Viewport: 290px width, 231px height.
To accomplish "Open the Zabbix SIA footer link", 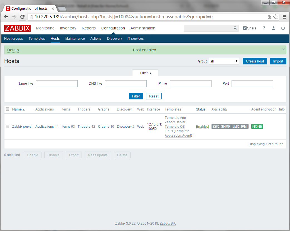I will click(x=168, y=224).
